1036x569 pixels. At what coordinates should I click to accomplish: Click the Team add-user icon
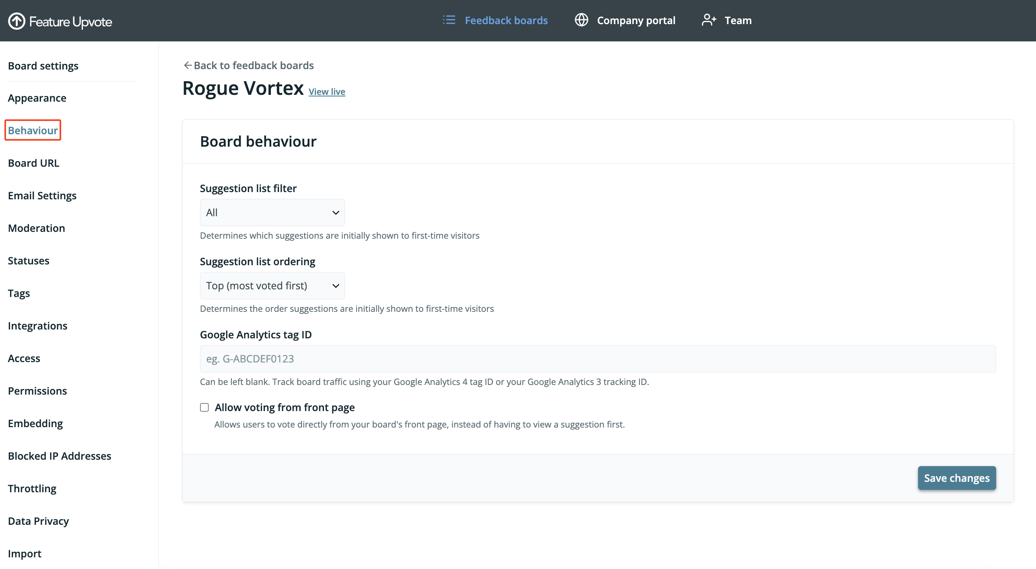pyautogui.click(x=709, y=20)
